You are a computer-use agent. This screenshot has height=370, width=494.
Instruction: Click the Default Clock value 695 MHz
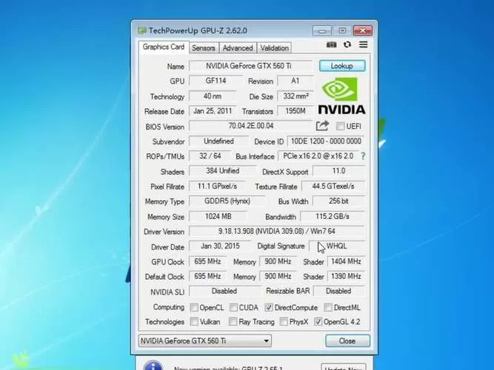(207, 276)
